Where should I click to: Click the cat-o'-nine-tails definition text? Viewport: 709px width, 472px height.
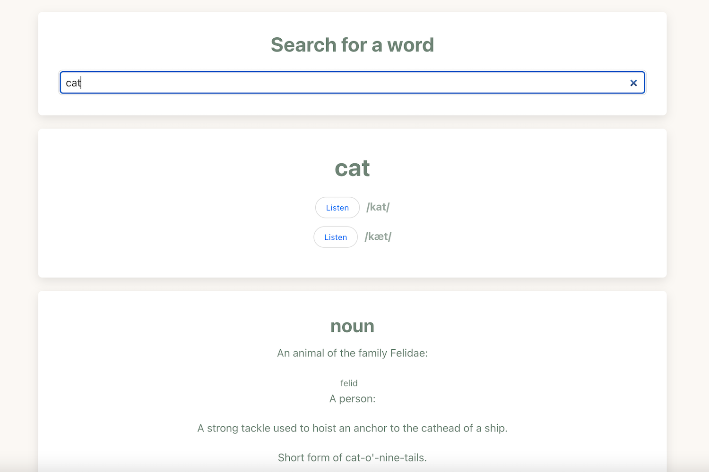pyautogui.click(x=352, y=457)
